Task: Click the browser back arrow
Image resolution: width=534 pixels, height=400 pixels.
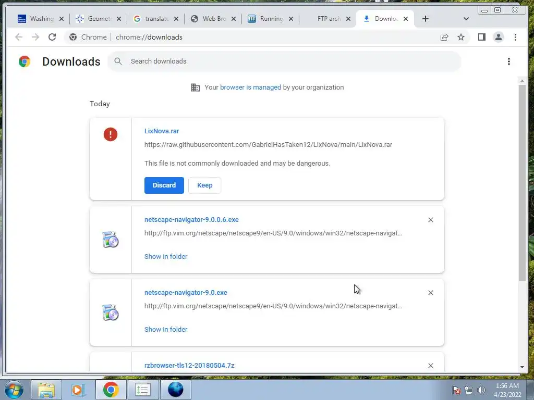Action: [19, 37]
